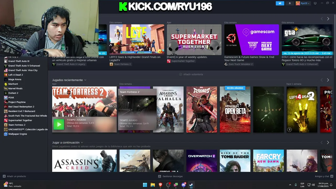Open Brave browser from the taskbar

[x=160, y=185]
